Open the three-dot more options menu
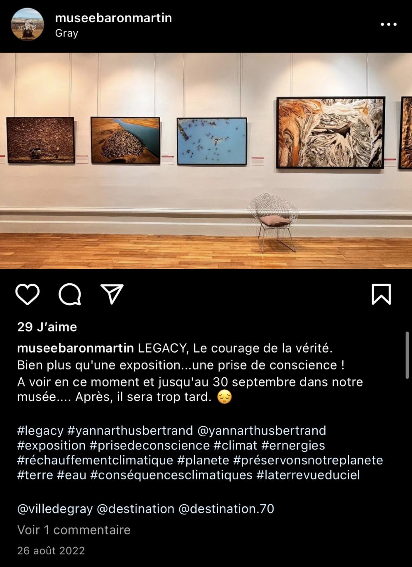412x567 pixels. (x=388, y=25)
